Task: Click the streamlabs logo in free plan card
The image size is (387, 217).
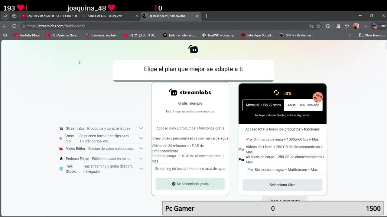Action: pyautogui.click(x=190, y=92)
